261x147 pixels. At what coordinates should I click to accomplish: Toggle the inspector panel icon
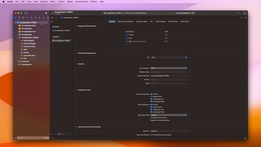click(x=244, y=13)
